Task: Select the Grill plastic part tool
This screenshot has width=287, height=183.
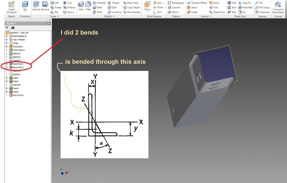Action: click(x=232, y=3)
